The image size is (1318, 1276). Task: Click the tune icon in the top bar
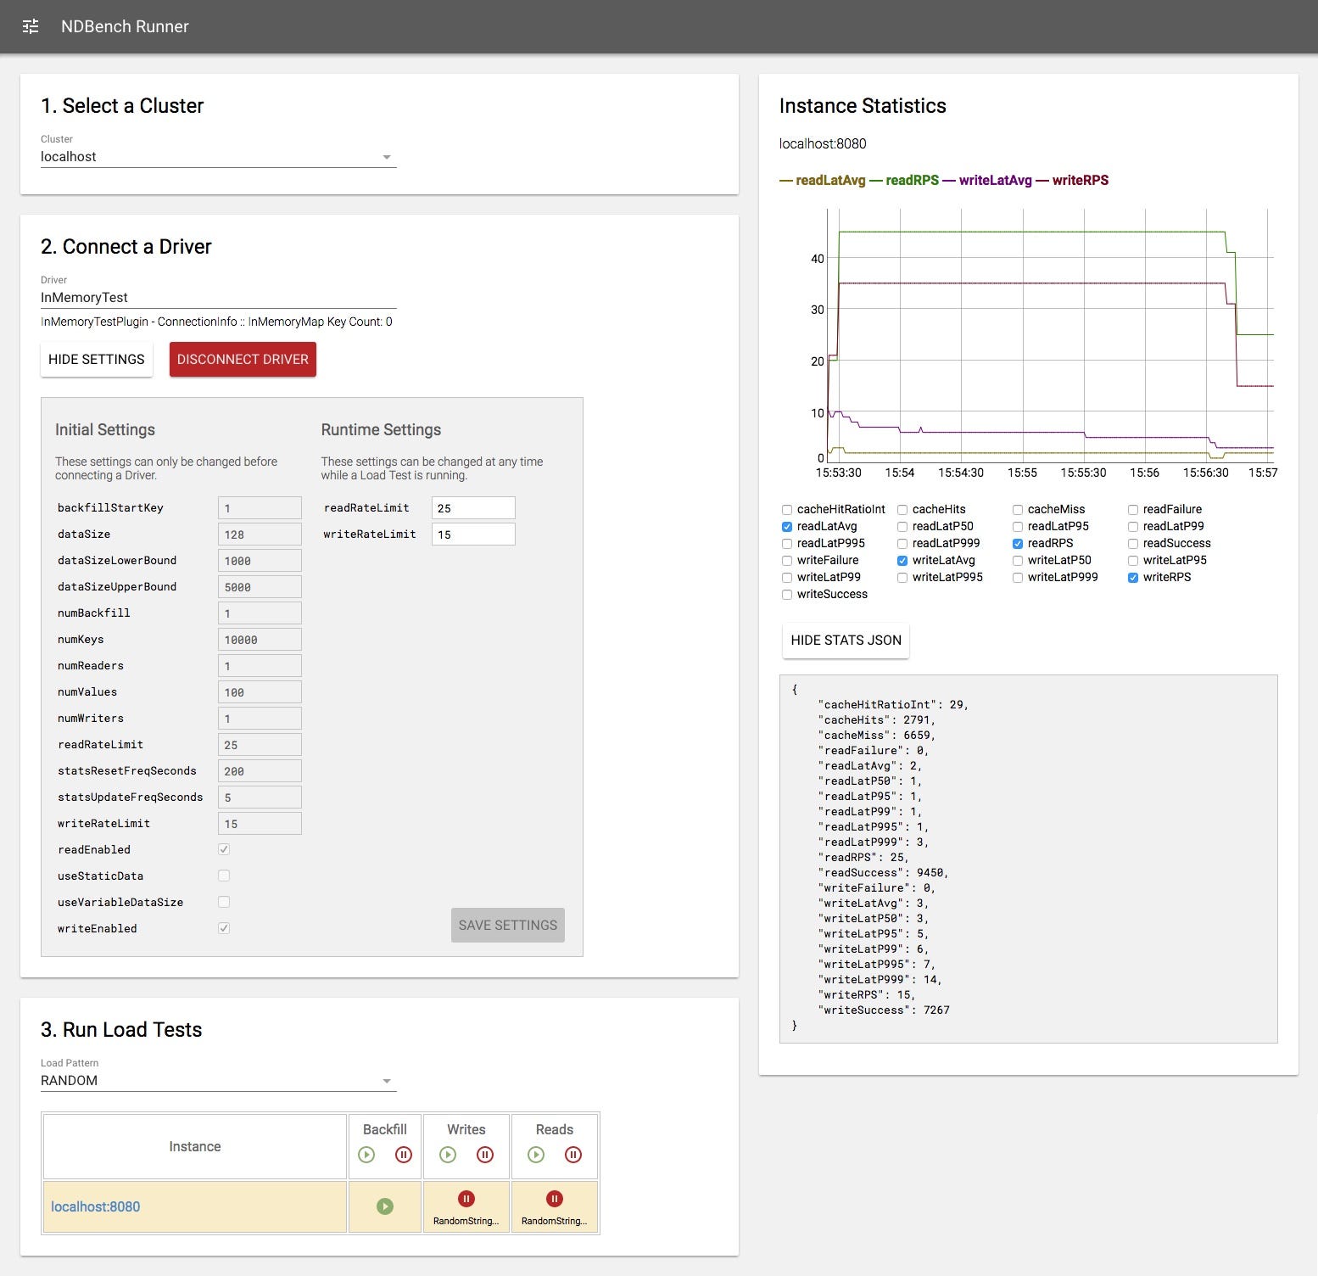click(x=31, y=26)
